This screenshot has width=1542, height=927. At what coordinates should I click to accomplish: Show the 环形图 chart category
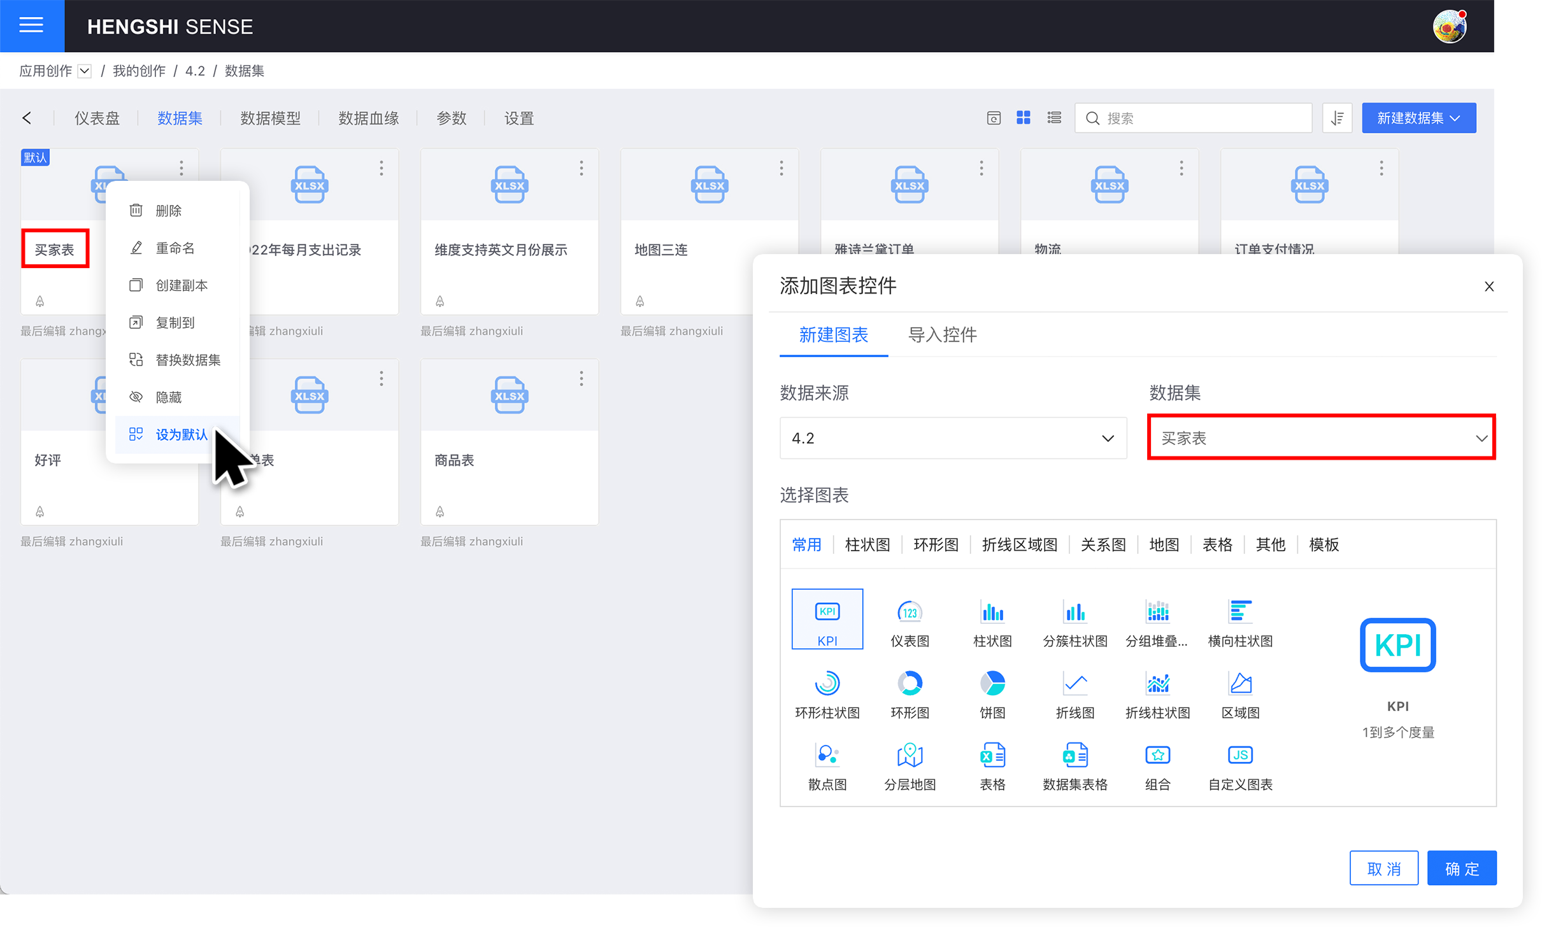[x=935, y=544]
